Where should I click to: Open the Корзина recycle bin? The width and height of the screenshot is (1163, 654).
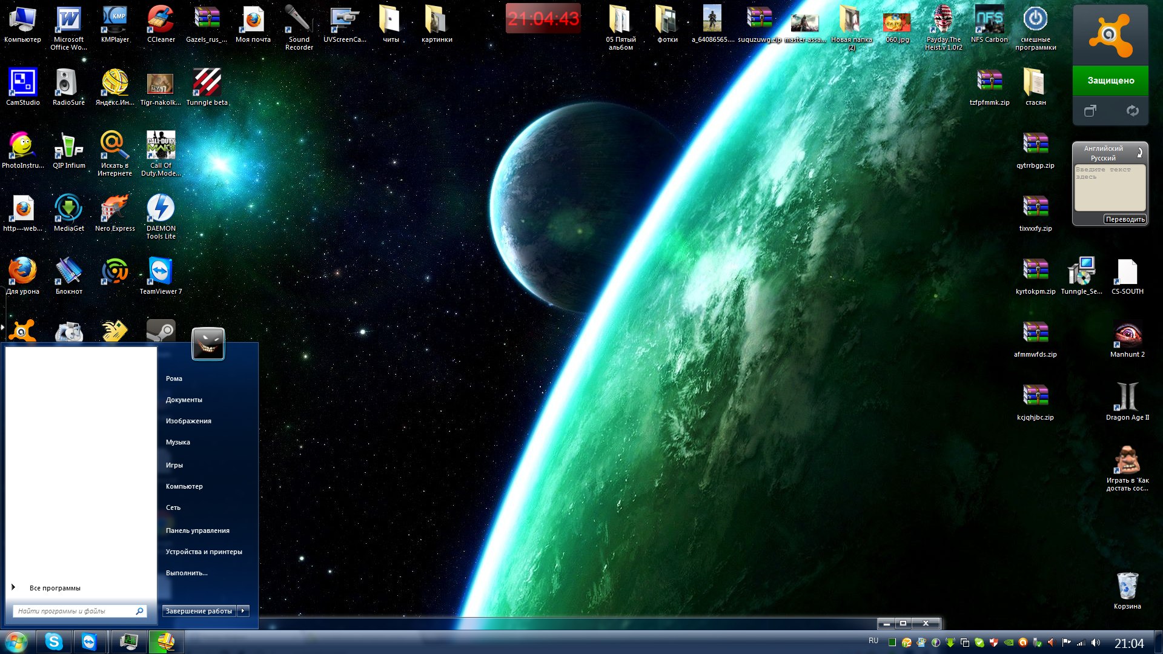(1127, 591)
